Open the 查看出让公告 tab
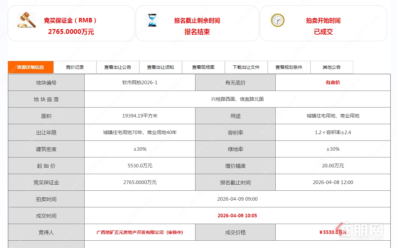 pyautogui.click(x=118, y=67)
